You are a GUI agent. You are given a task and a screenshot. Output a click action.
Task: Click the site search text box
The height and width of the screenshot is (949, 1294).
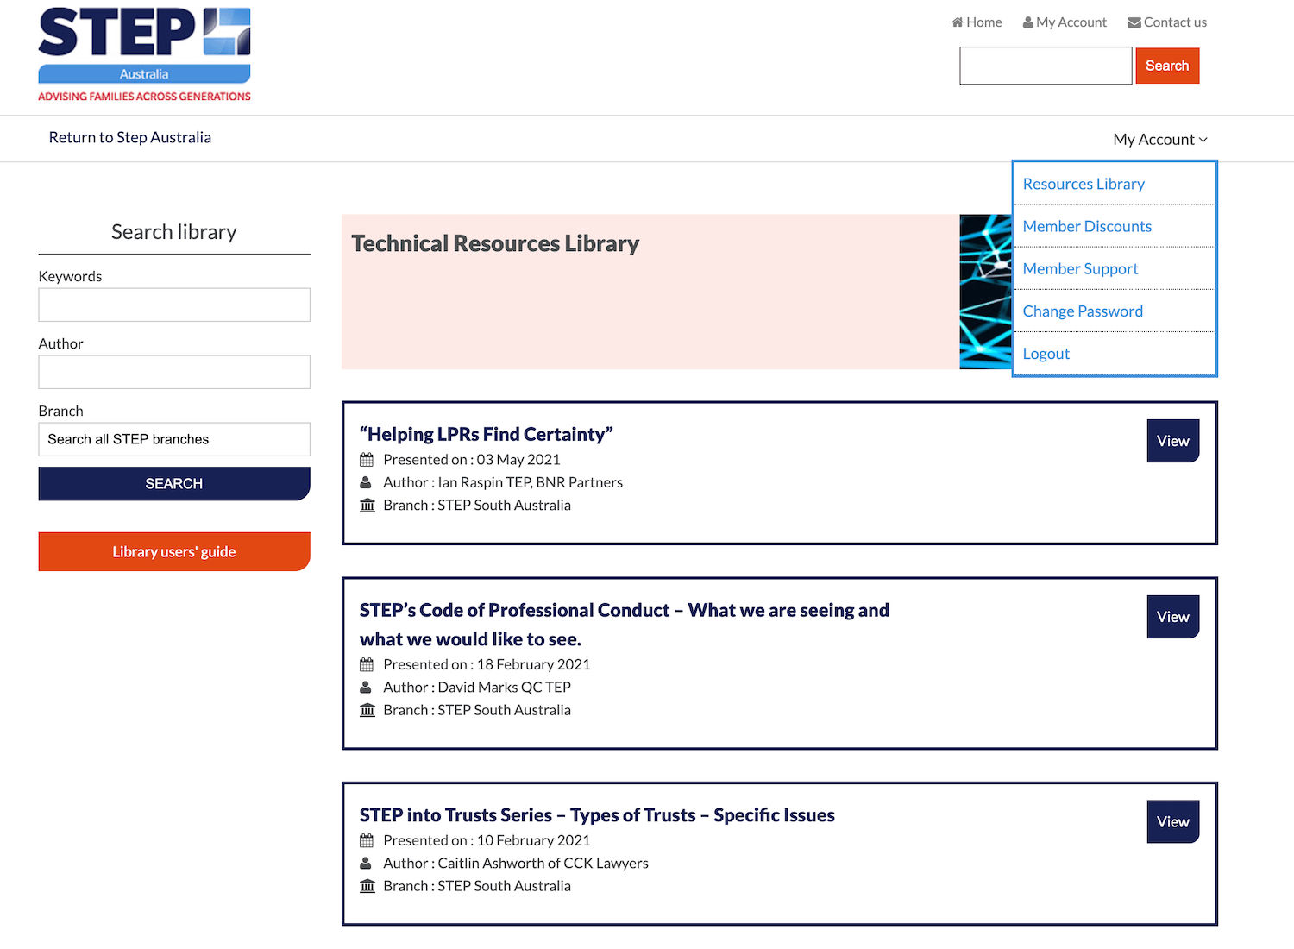tap(1046, 66)
